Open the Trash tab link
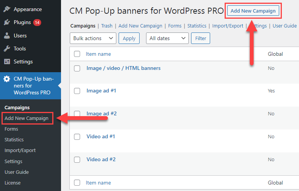The image size is (299, 191). pos(107,26)
